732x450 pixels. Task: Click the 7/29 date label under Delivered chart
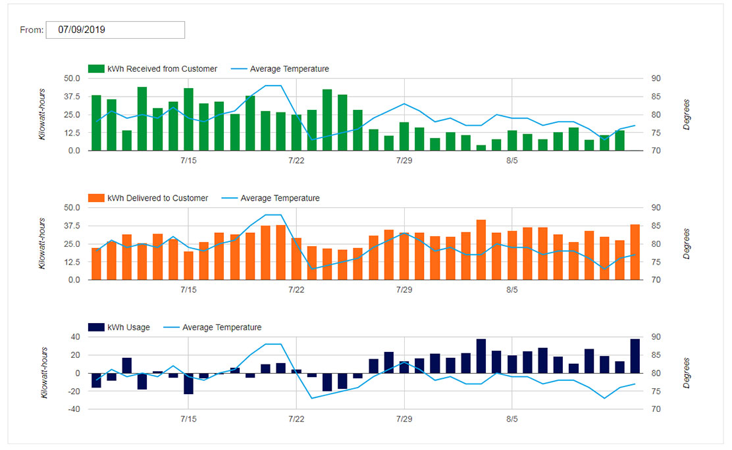pos(404,290)
